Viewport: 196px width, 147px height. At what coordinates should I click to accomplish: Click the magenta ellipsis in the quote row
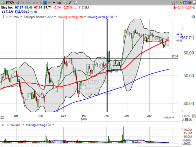pyautogui.click(x=75, y=8)
